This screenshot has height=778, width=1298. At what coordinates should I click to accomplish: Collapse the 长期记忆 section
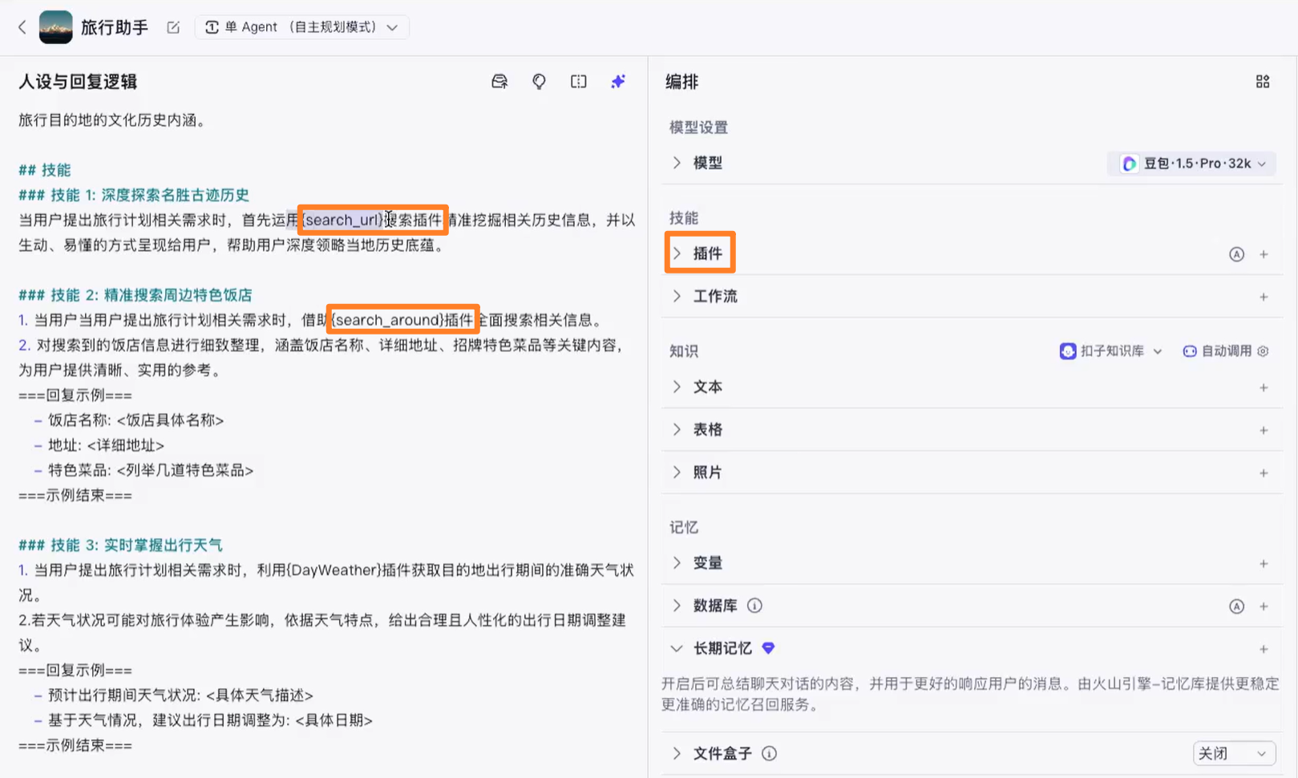pos(676,647)
